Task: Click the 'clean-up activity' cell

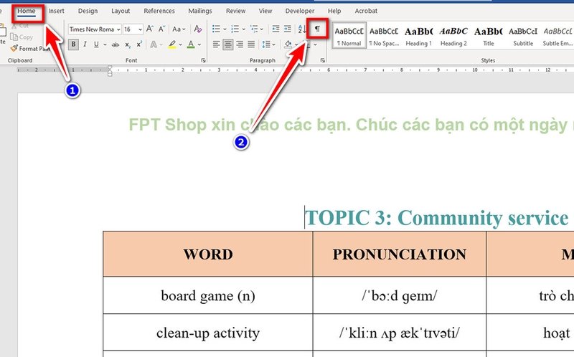Action: point(208,333)
